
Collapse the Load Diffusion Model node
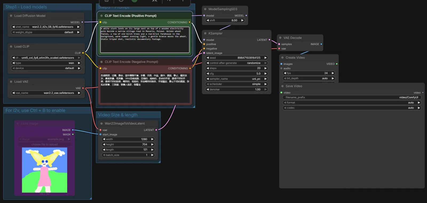pyautogui.click(x=11, y=16)
